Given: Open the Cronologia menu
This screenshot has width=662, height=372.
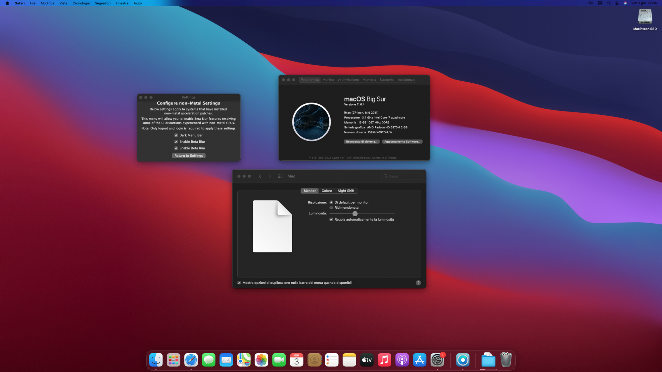Looking at the screenshot, I should [x=81, y=3].
